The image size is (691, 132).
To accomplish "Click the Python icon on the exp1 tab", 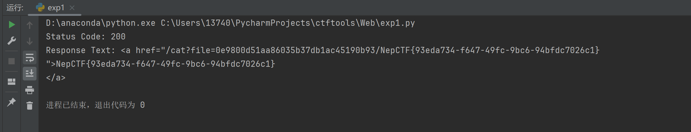I will 40,7.
